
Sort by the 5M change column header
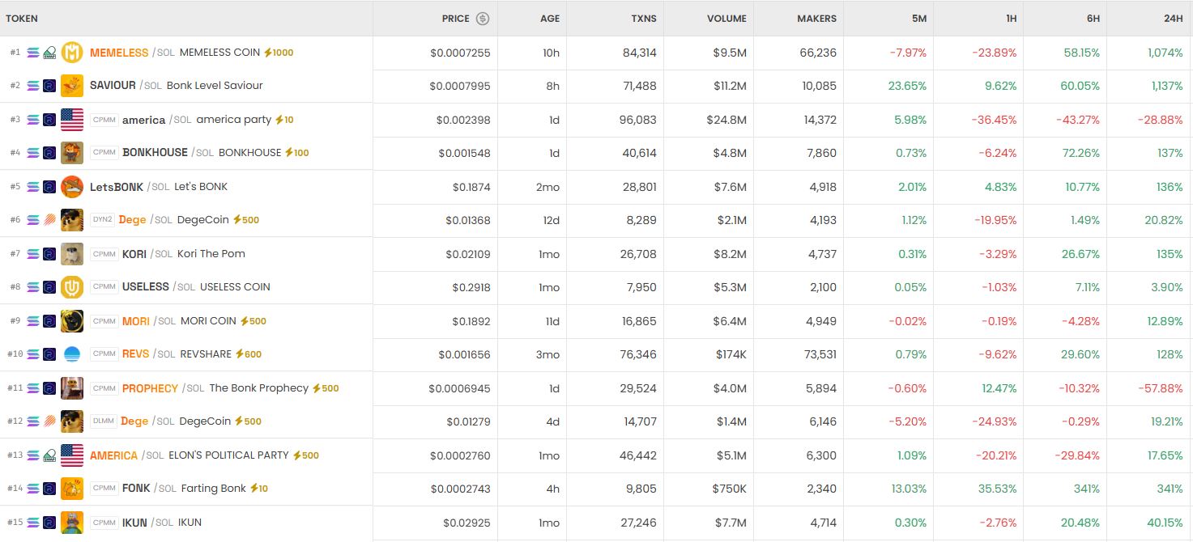918,19
